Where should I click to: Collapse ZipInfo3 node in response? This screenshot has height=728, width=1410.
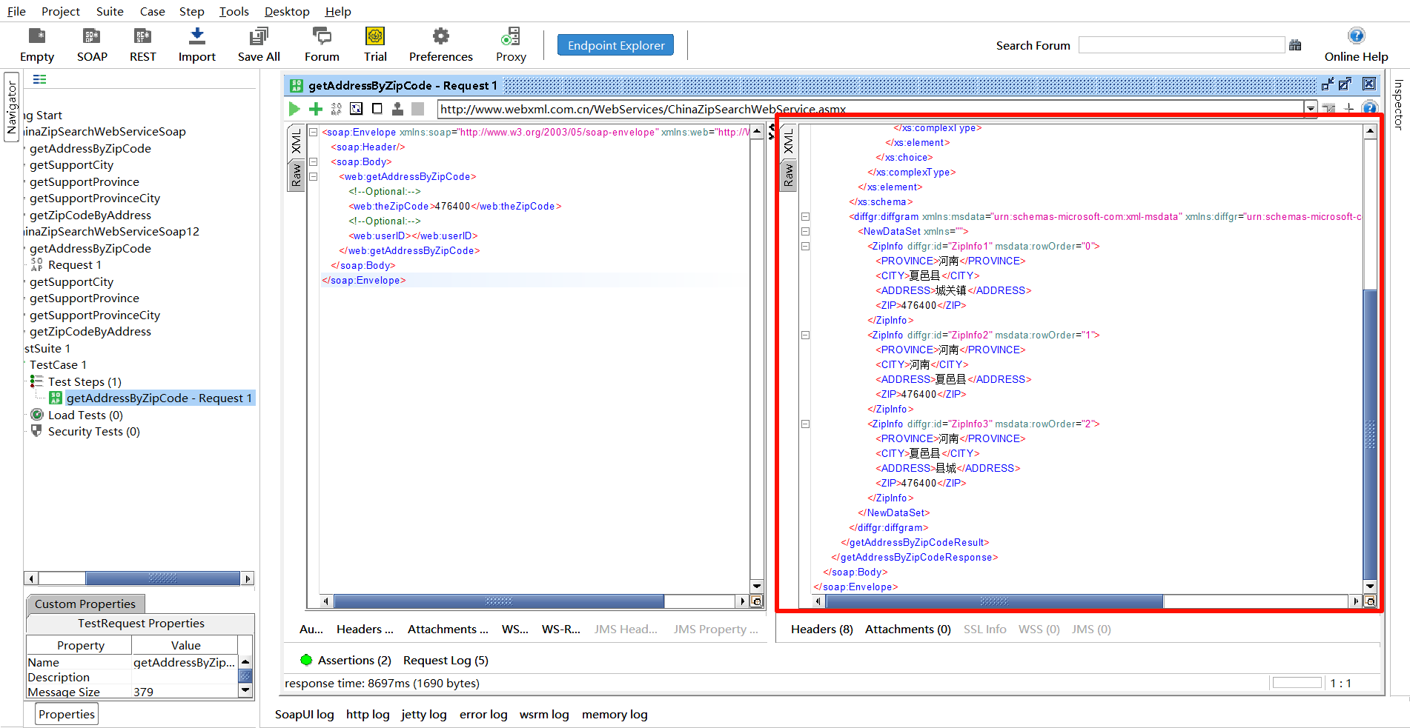pyautogui.click(x=805, y=424)
